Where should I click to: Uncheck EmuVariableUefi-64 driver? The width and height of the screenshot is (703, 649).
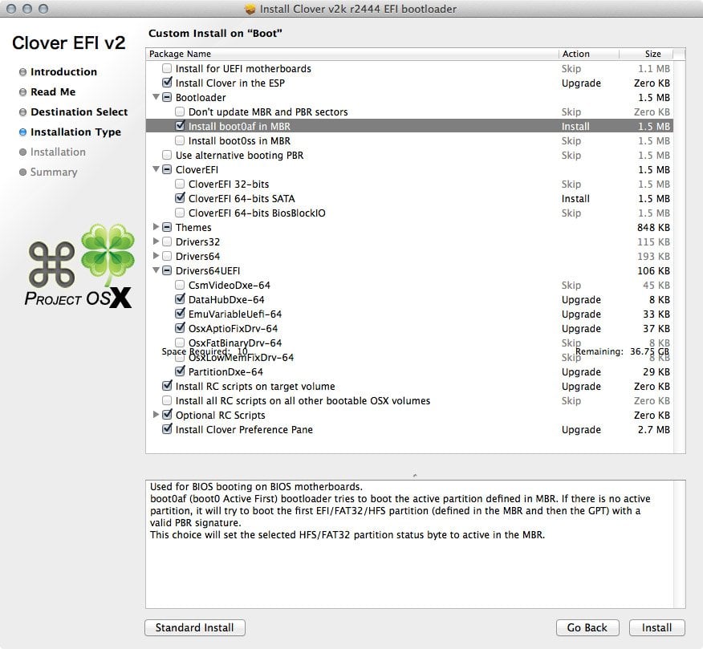tap(180, 314)
